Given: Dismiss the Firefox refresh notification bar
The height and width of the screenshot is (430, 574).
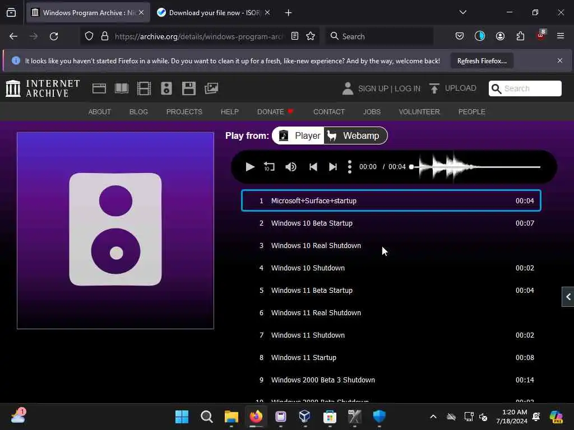Looking at the screenshot, I should (x=560, y=60).
